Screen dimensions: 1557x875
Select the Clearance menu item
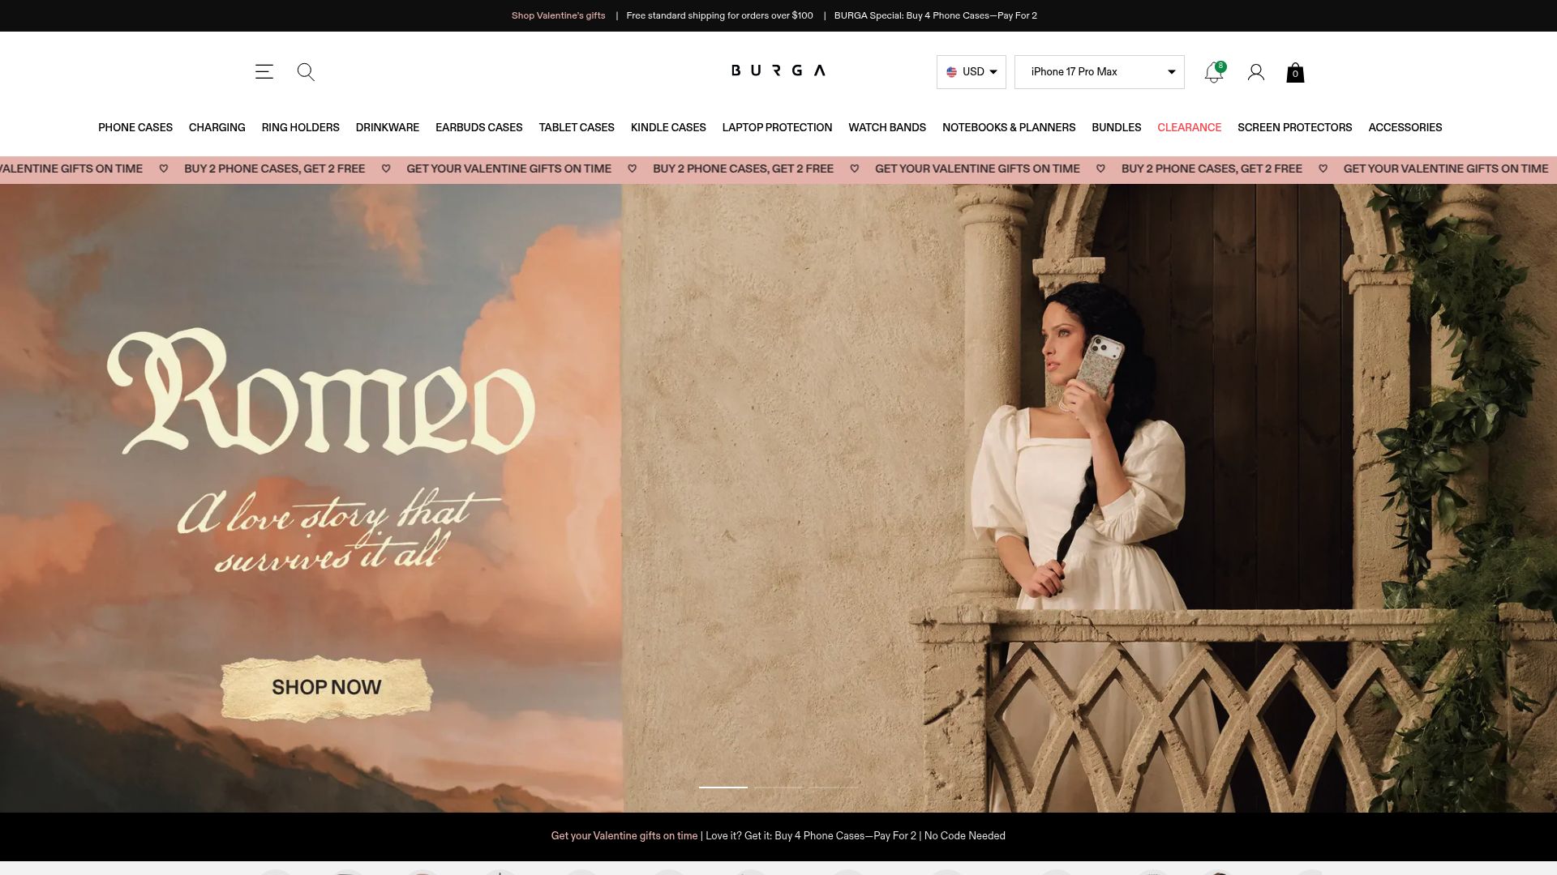click(1189, 127)
